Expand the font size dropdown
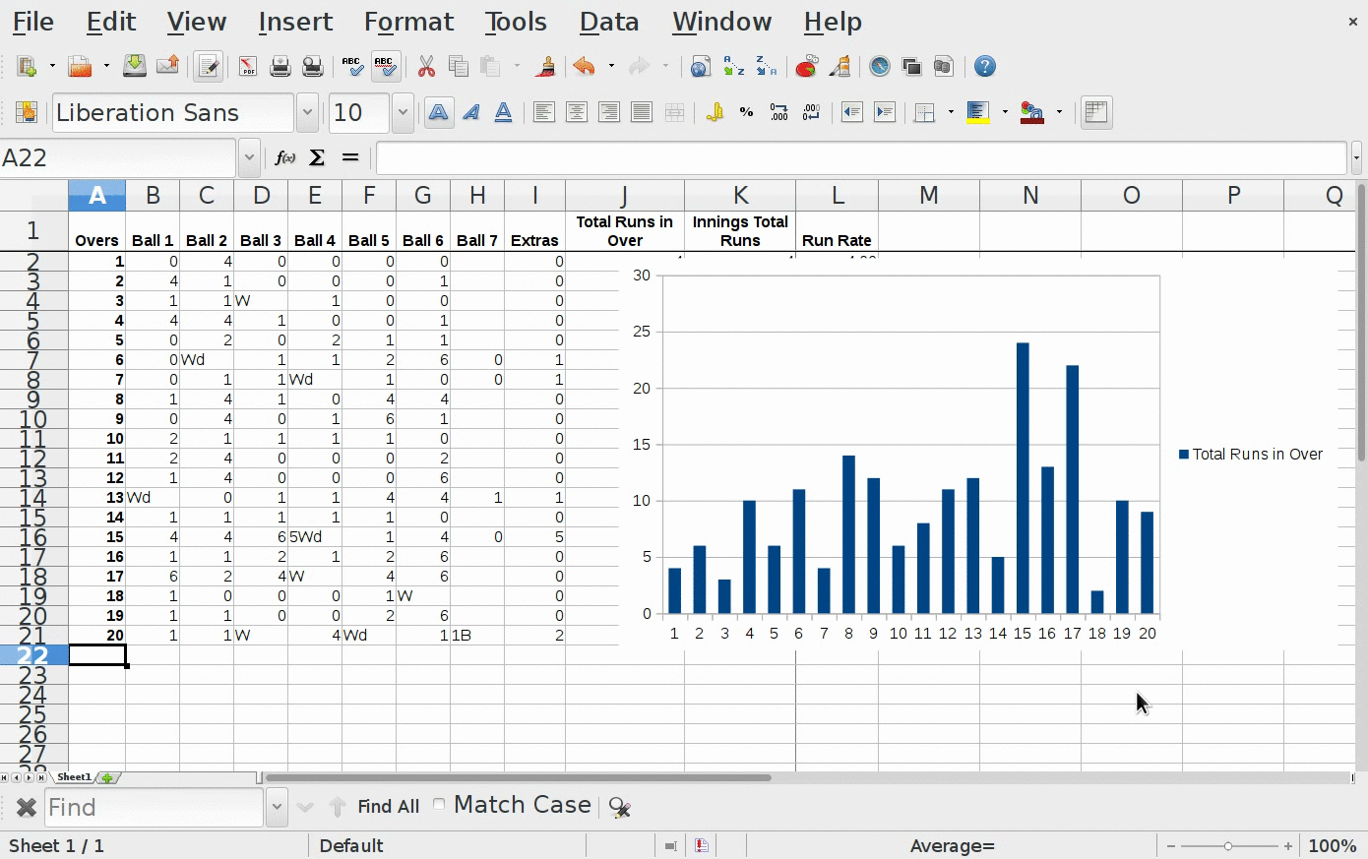Screen dimensions: 1368x859 click(403, 113)
